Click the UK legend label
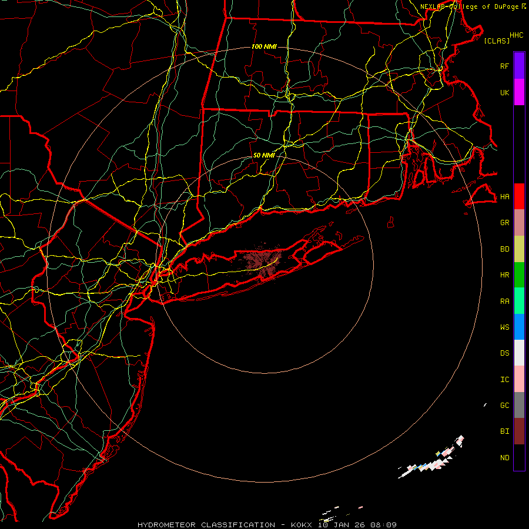Viewport: 529px width, 529px height. coord(504,92)
